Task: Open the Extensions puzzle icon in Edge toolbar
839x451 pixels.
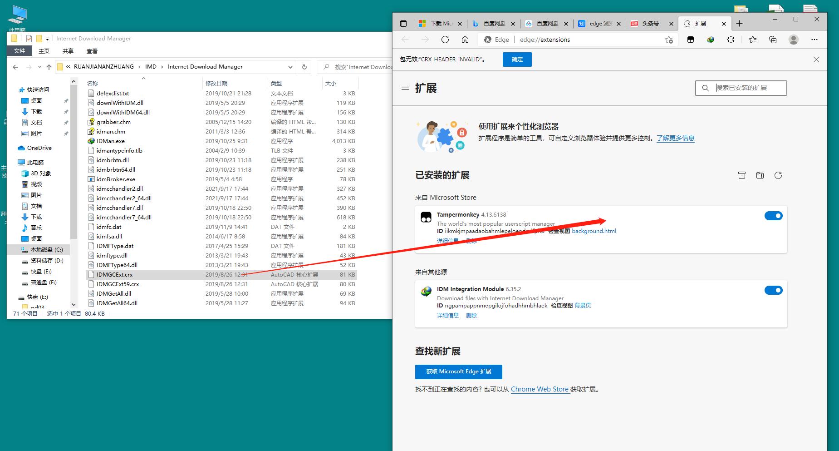Action: point(731,40)
